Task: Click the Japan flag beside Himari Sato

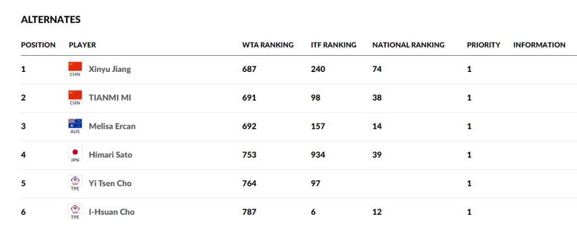Action: click(75, 153)
